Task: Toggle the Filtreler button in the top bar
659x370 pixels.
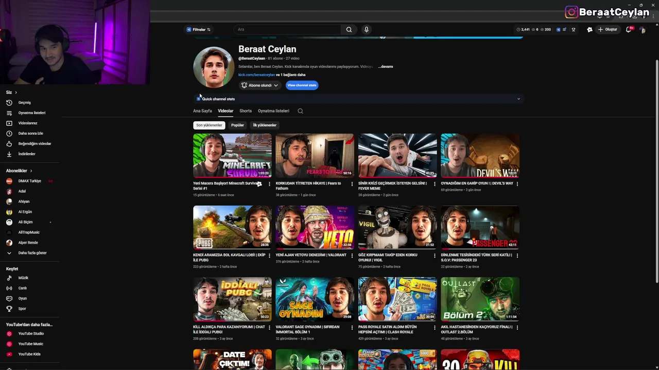Action: (199, 30)
